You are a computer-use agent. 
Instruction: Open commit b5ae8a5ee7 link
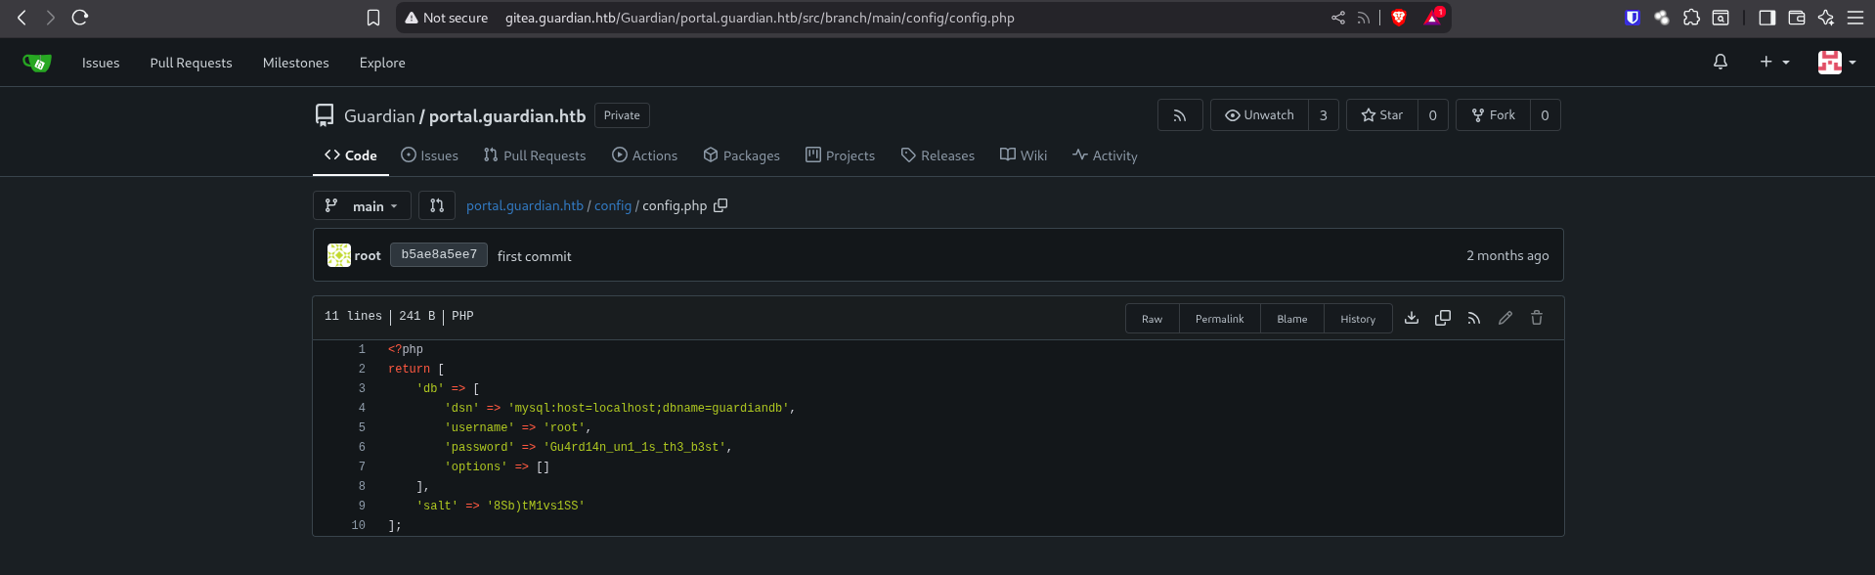pos(438,254)
